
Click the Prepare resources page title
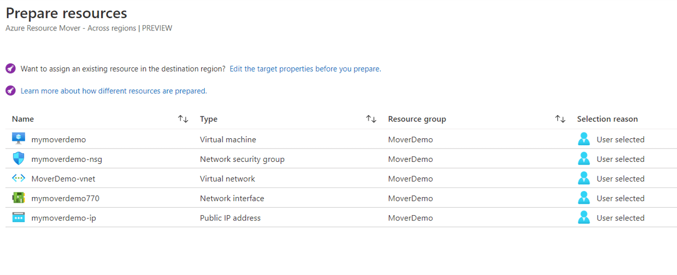click(x=66, y=13)
